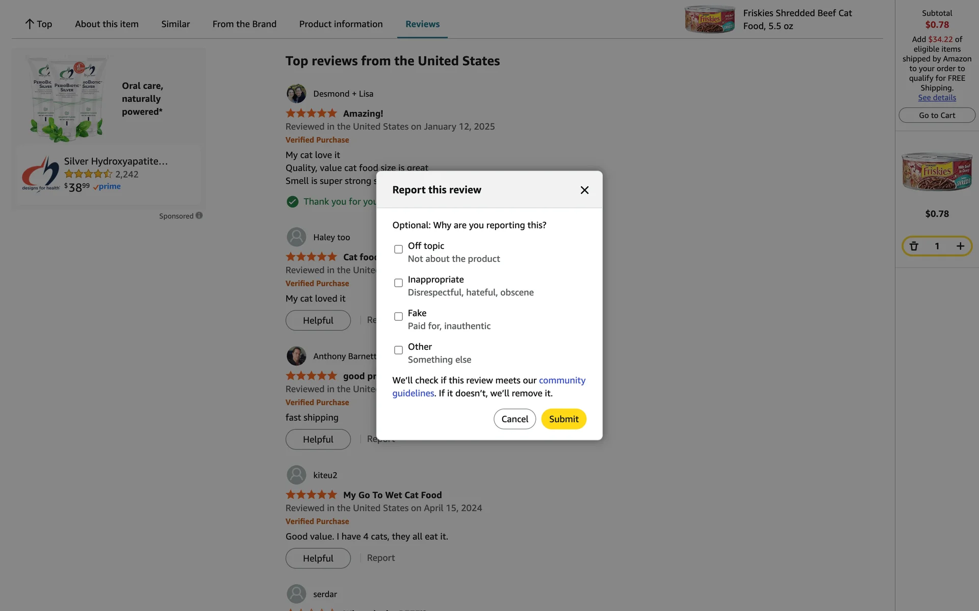Click Desmond + Lisa profile avatar
Image resolution: width=979 pixels, height=611 pixels.
pyautogui.click(x=296, y=94)
